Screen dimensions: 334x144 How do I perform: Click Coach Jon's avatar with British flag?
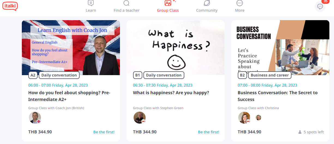tap(35, 118)
